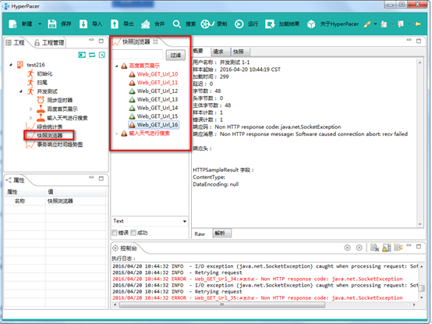The image size is (432, 324).
Task: Collapse the test216 tree node
Action: (11, 65)
